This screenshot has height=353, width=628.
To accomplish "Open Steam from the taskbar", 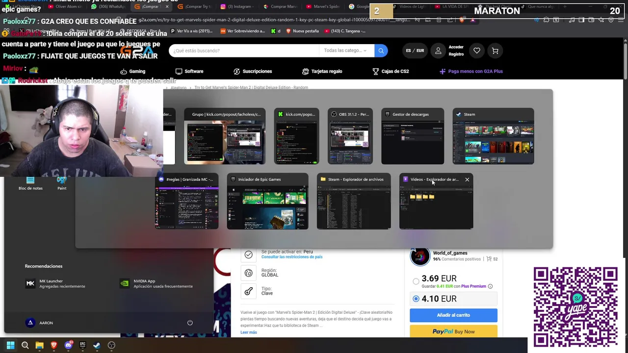I will (x=97, y=345).
